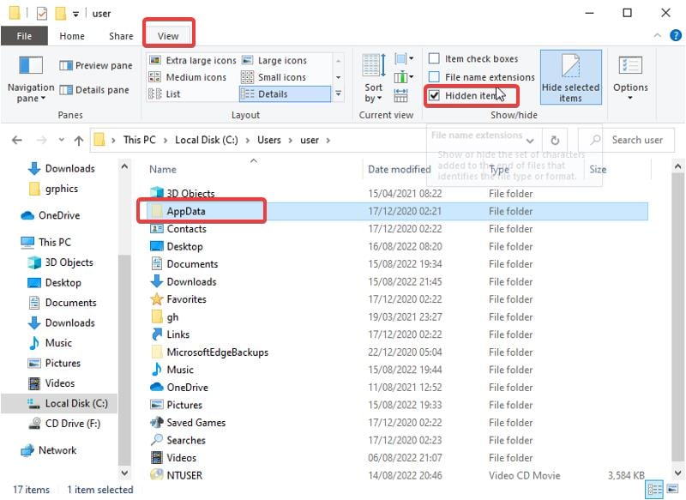Screen dimensions: 686x500
Task: Open the Sort by dropdown
Action: pyautogui.click(x=373, y=79)
